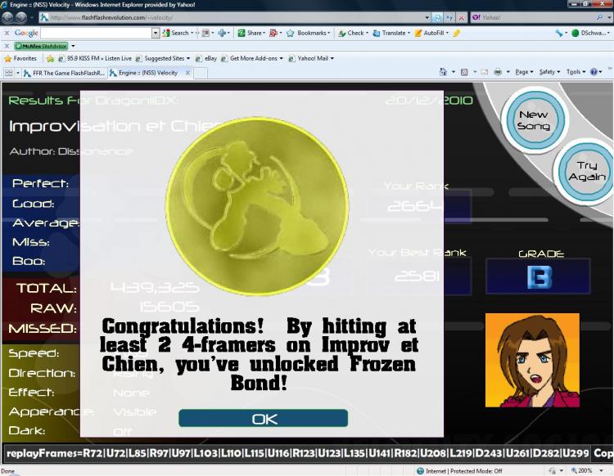This screenshot has width=614, height=476.
Task: Click the Google toolbar plus icon
Action: (222, 34)
